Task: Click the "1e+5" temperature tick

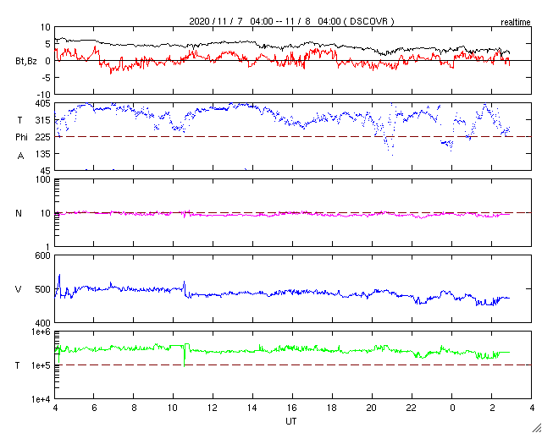Action: (x=41, y=365)
